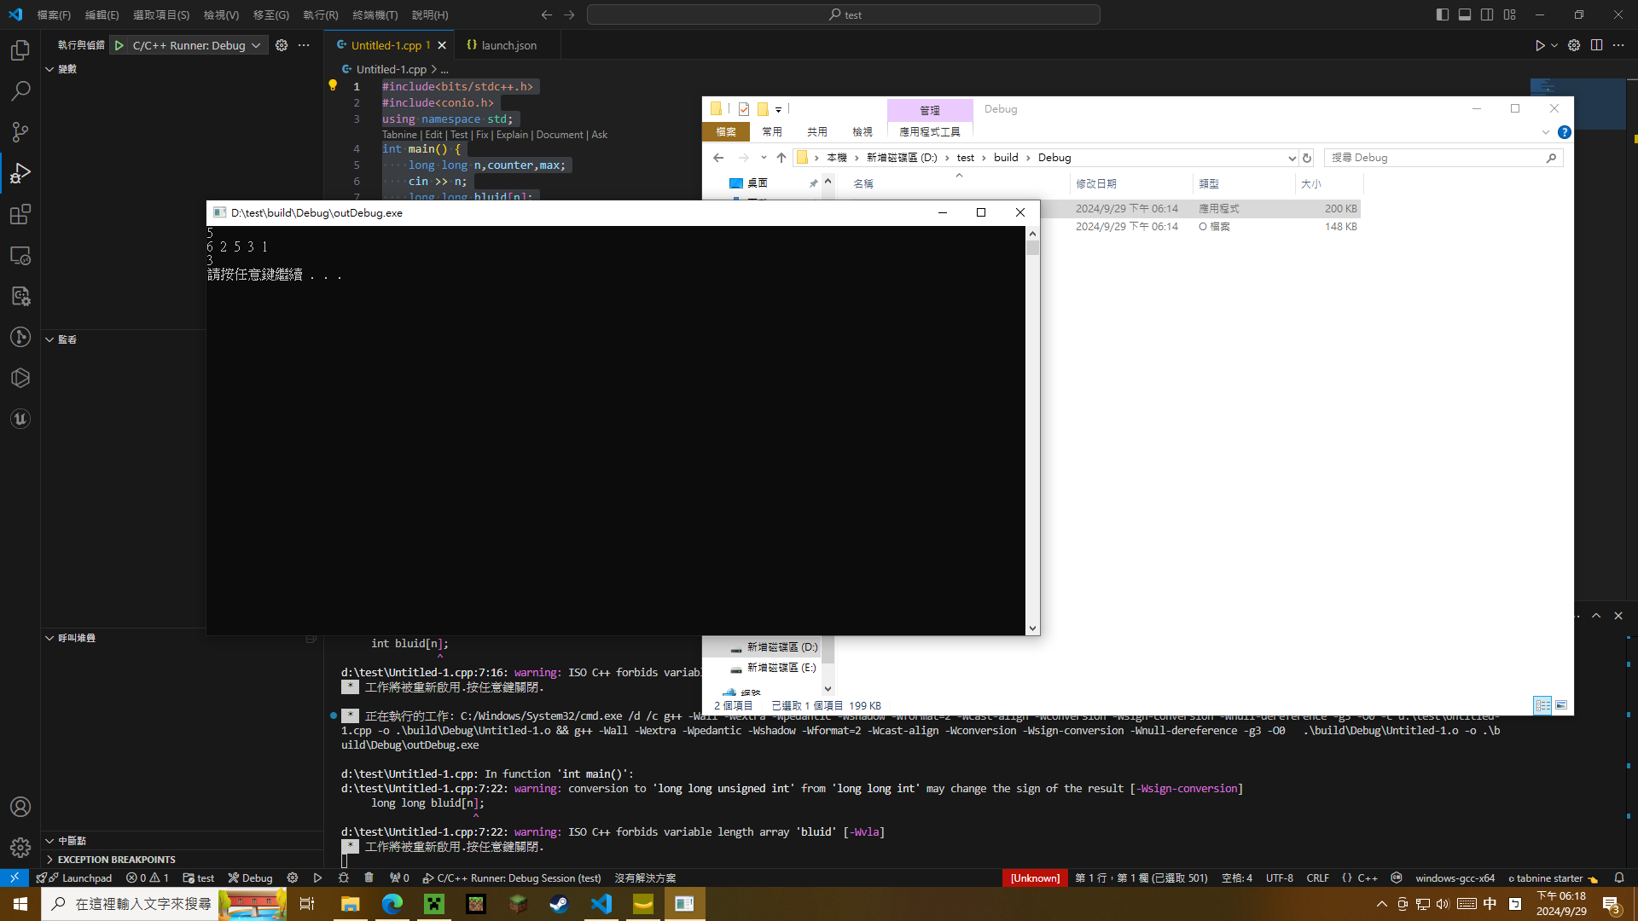Image resolution: width=1638 pixels, height=921 pixels.
Task: Collapse the 變數 variables section
Action: [x=49, y=69]
